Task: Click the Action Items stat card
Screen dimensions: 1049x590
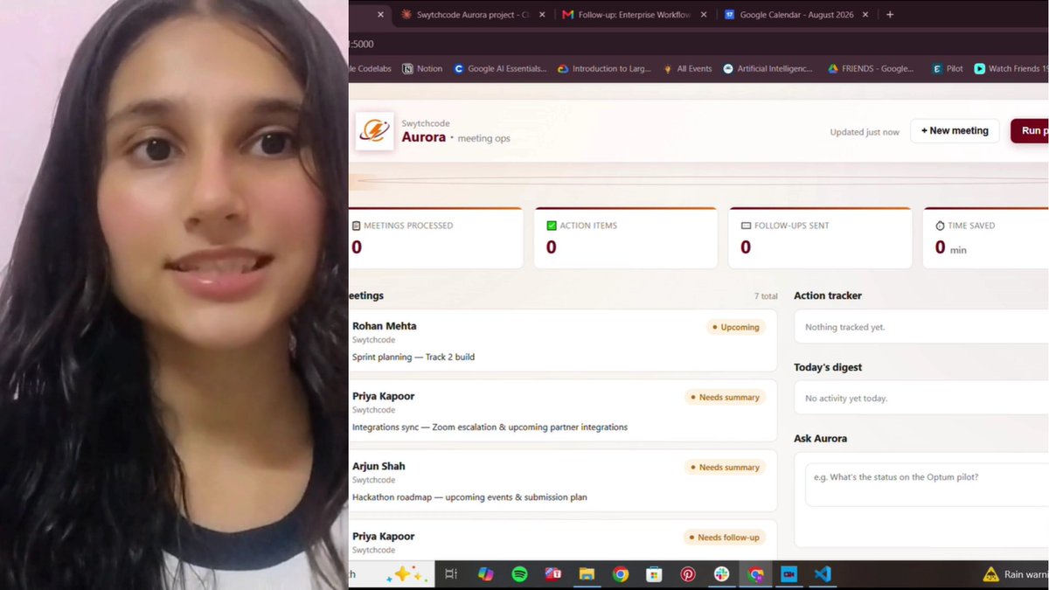Action: click(x=626, y=238)
